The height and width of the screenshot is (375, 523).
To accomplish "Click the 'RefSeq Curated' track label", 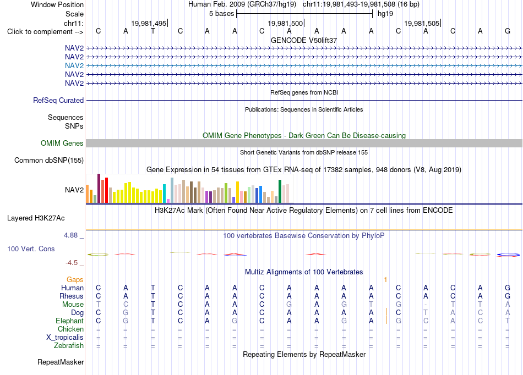I will click(58, 100).
